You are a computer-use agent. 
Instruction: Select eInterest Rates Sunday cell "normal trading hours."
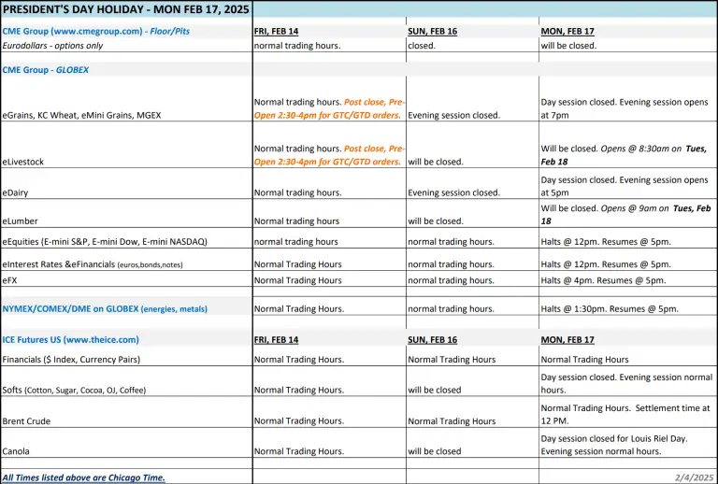(x=451, y=264)
